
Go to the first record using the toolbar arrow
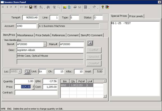[3, 7]
